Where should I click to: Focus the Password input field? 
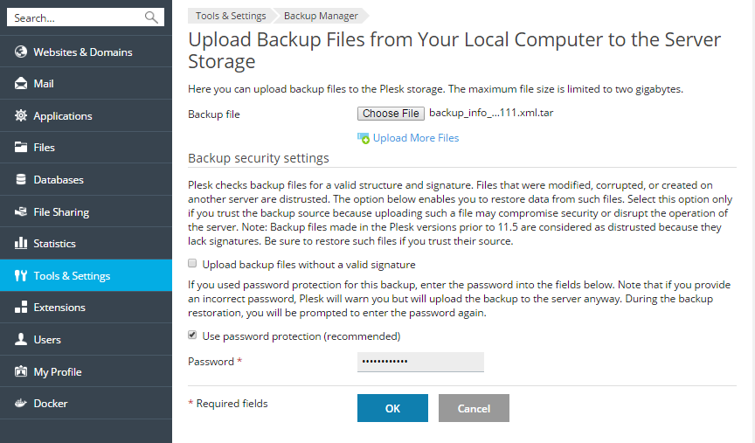[420, 362]
